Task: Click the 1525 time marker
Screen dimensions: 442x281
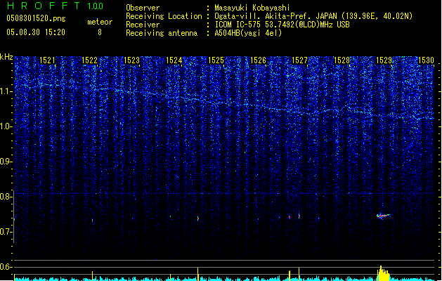Action: pyautogui.click(x=216, y=60)
